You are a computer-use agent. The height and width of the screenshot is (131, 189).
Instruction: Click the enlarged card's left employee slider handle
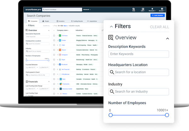(x=111, y=115)
